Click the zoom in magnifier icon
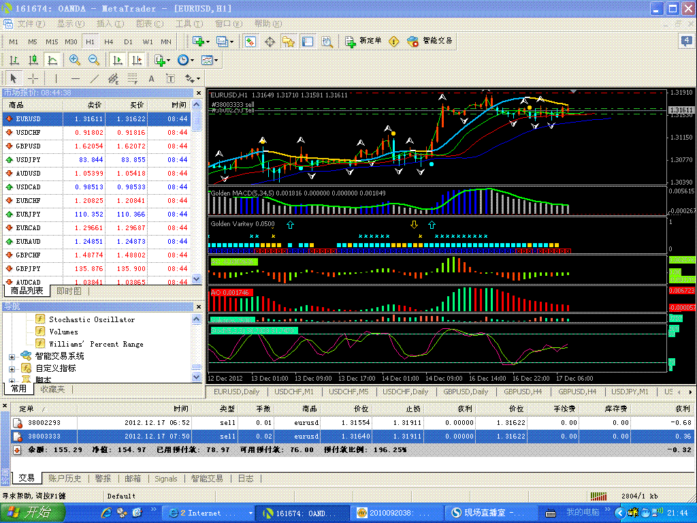The width and height of the screenshot is (697, 523). coord(75,60)
